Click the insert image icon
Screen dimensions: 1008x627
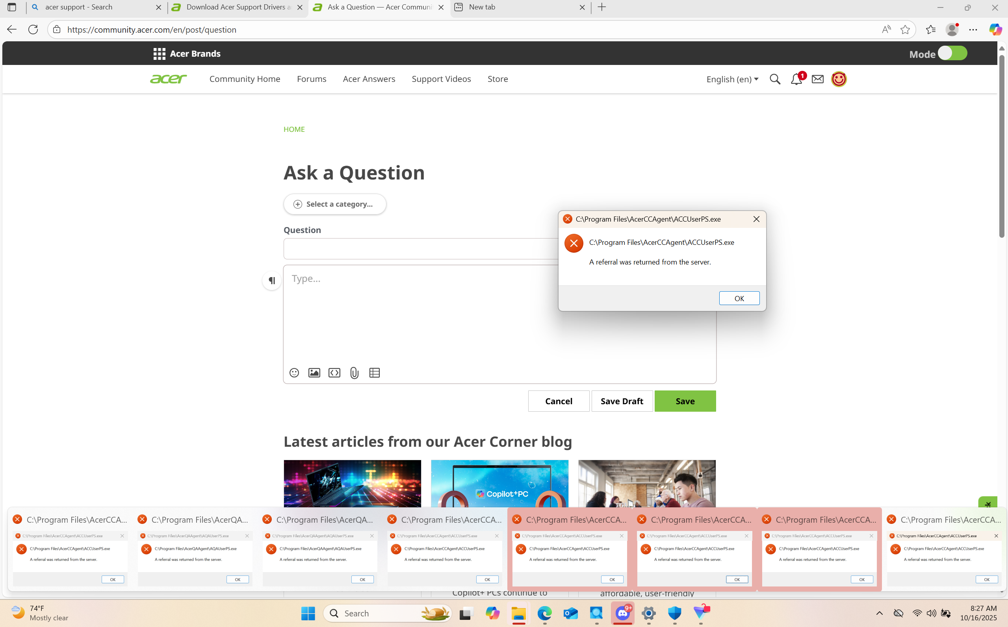pos(314,373)
